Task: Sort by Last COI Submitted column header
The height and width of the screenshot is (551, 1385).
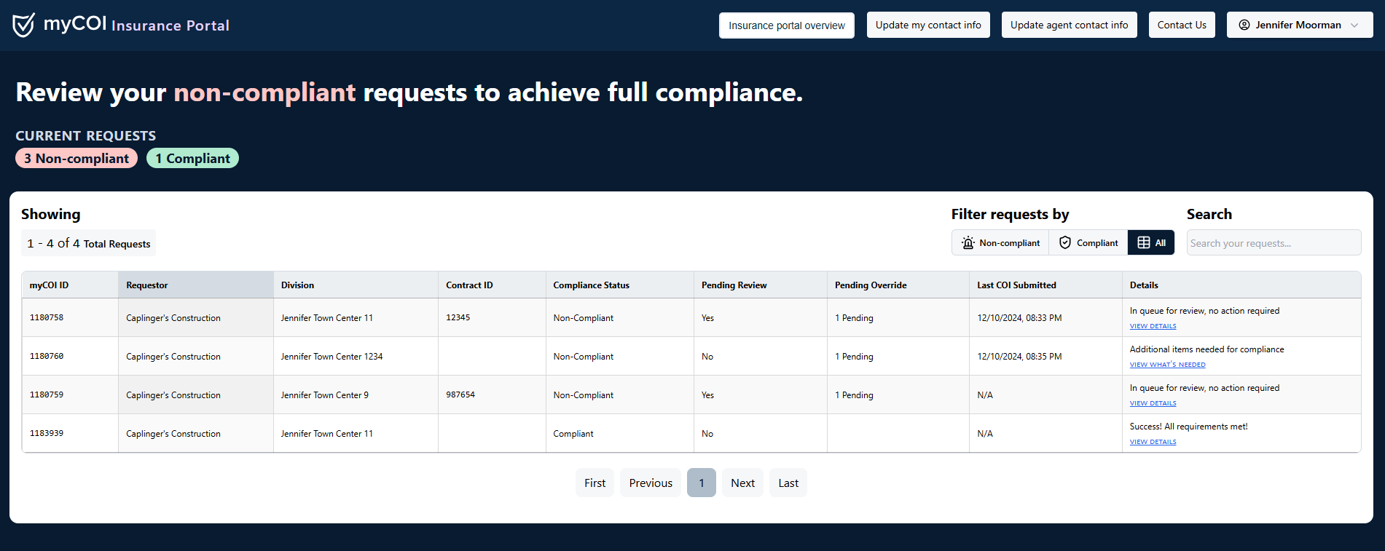Action: 1045,285
